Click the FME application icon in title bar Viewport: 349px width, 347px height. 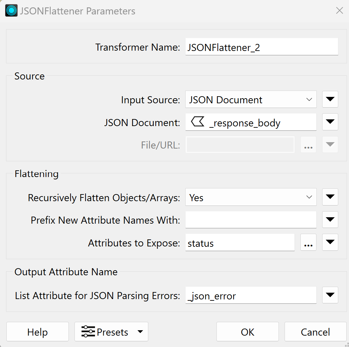[11, 11]
